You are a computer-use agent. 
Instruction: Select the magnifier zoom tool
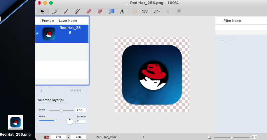click(179, 11)
